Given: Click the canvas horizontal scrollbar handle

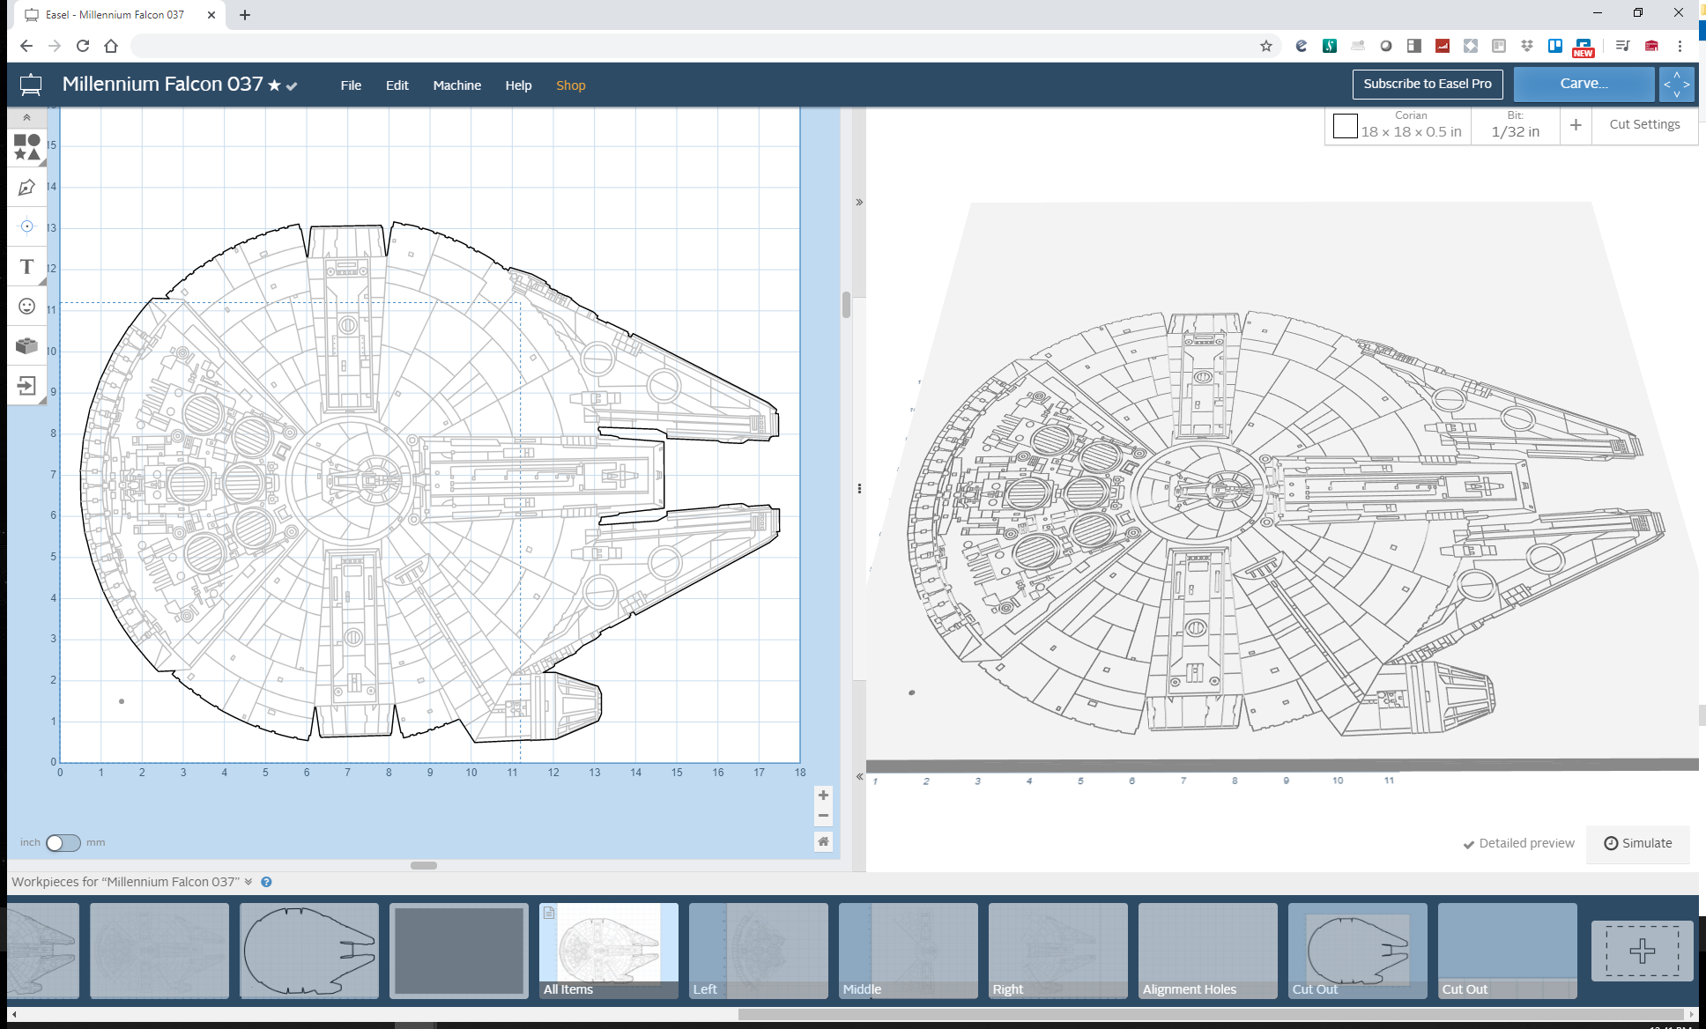Looking at the screenshot, I should [424, 865].
